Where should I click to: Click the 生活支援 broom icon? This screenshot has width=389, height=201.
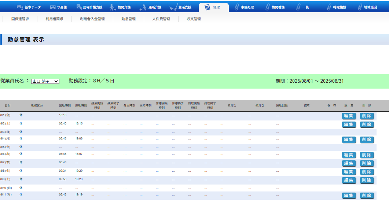[x=174, y=7]
